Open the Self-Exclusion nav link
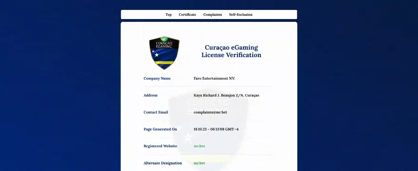 (241, 15)
